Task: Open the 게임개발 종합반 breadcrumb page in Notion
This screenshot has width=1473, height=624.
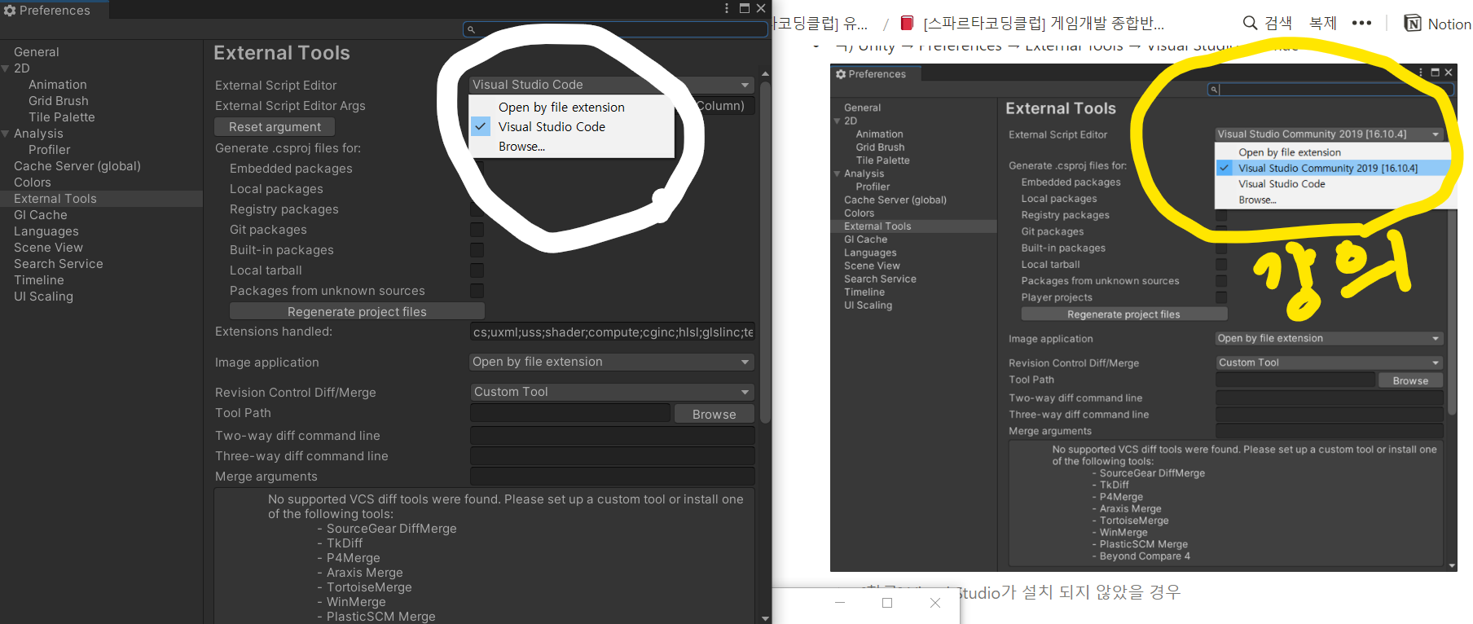Action: pyautogui.click(x=1033, y=23)
